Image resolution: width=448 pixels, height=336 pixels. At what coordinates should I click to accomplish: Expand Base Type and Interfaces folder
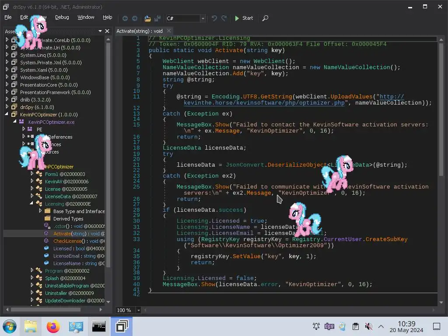[x=40, y=211]
